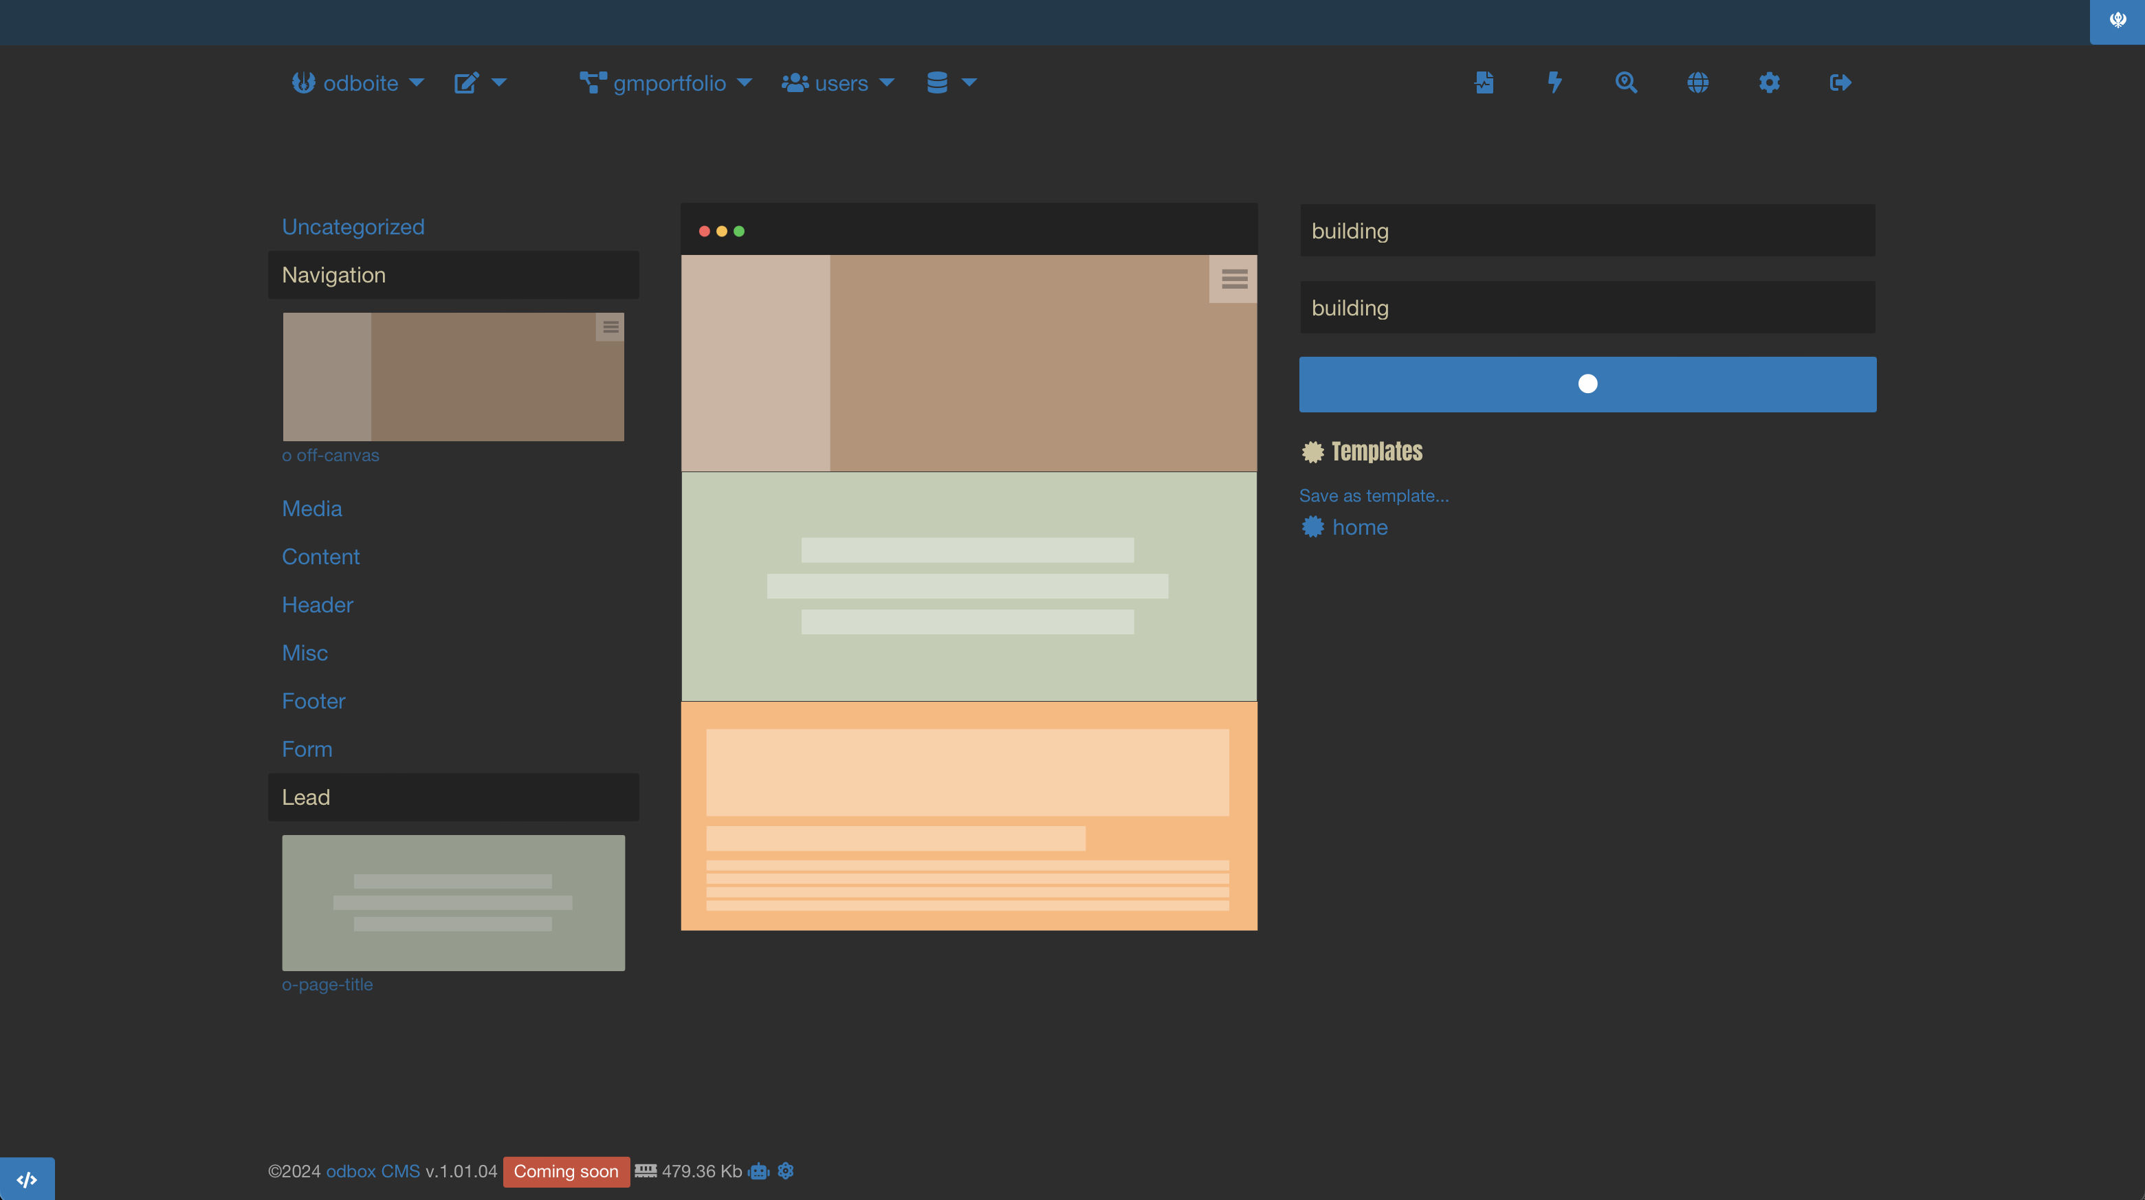Expand the gmportfolio structure menu

coord(666,82)
